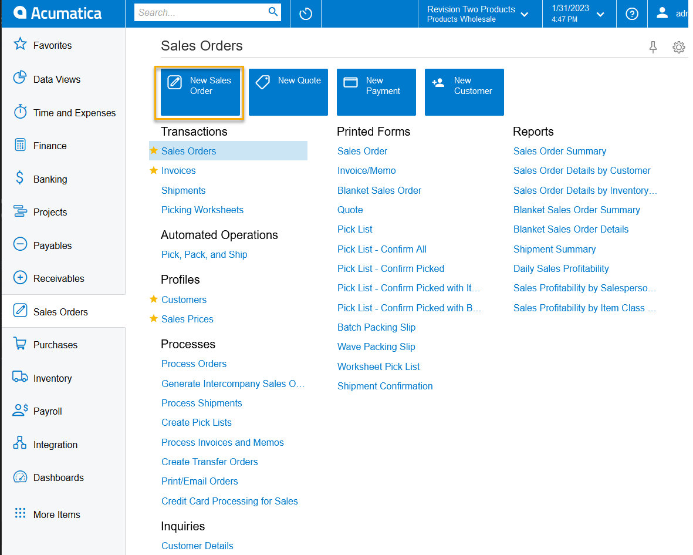The height and width of the screenshot is (555, 693).
Task: Click the New Customer tile
Action: [x=464, y=92]
